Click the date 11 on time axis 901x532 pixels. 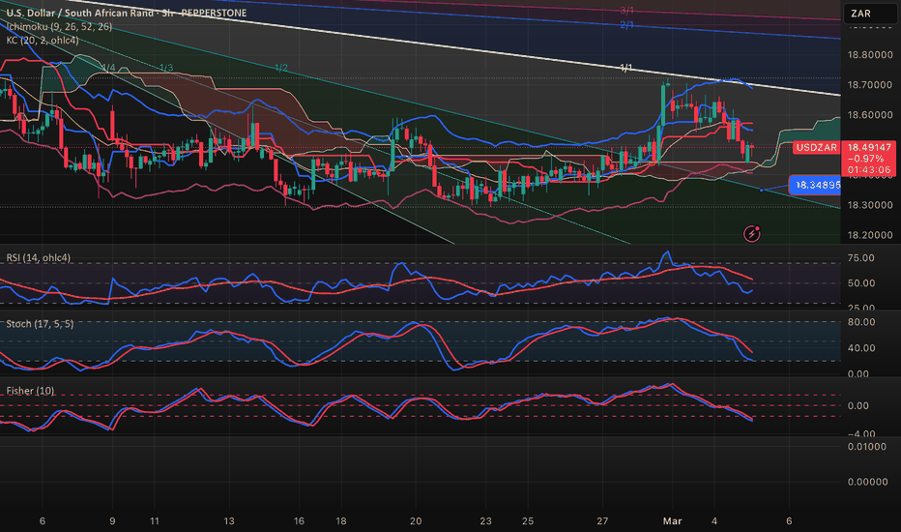pyautogui.click(x=154, y=521)
